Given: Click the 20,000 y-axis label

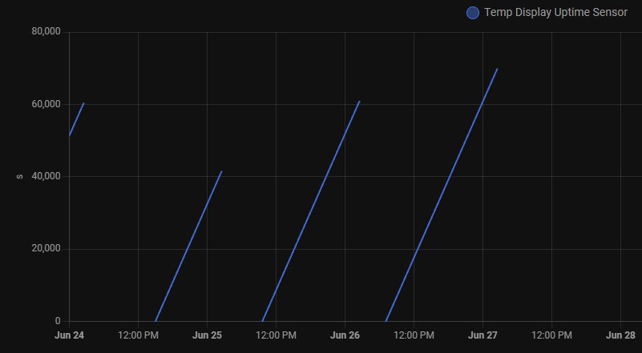Looking at the screenshot, I should point(46,249).
